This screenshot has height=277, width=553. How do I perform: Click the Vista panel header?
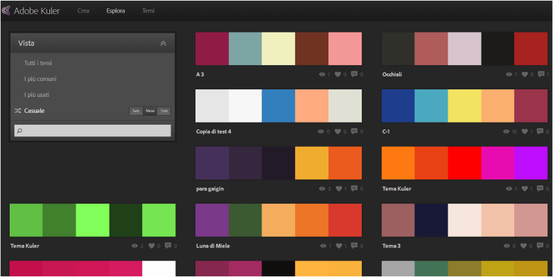[x=92, y=44]
